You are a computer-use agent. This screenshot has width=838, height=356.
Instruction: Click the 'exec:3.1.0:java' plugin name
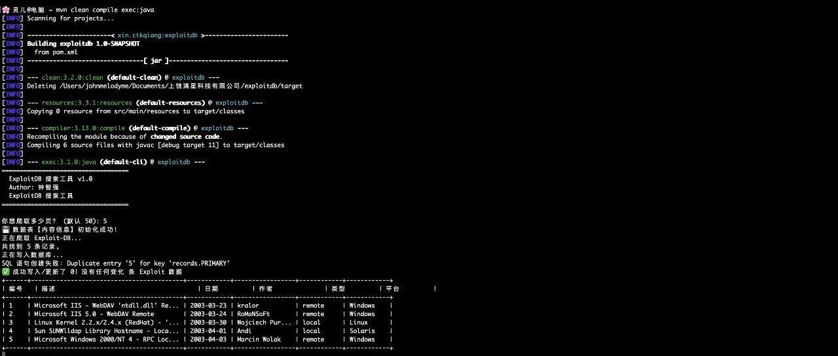pos(69,162)
